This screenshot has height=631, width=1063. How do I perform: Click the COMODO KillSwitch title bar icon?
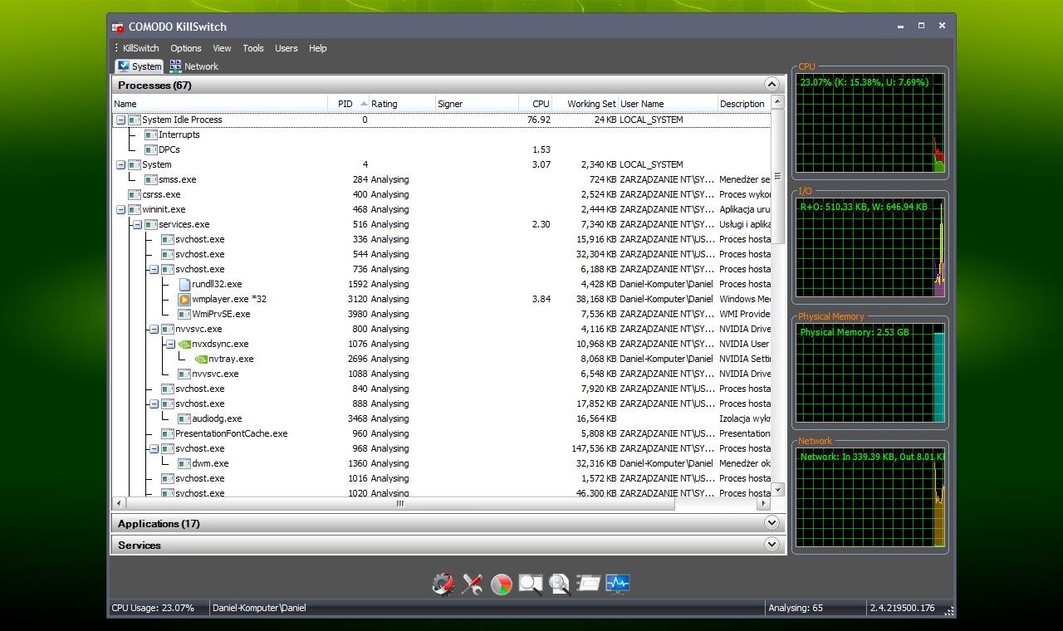[118, 27]
